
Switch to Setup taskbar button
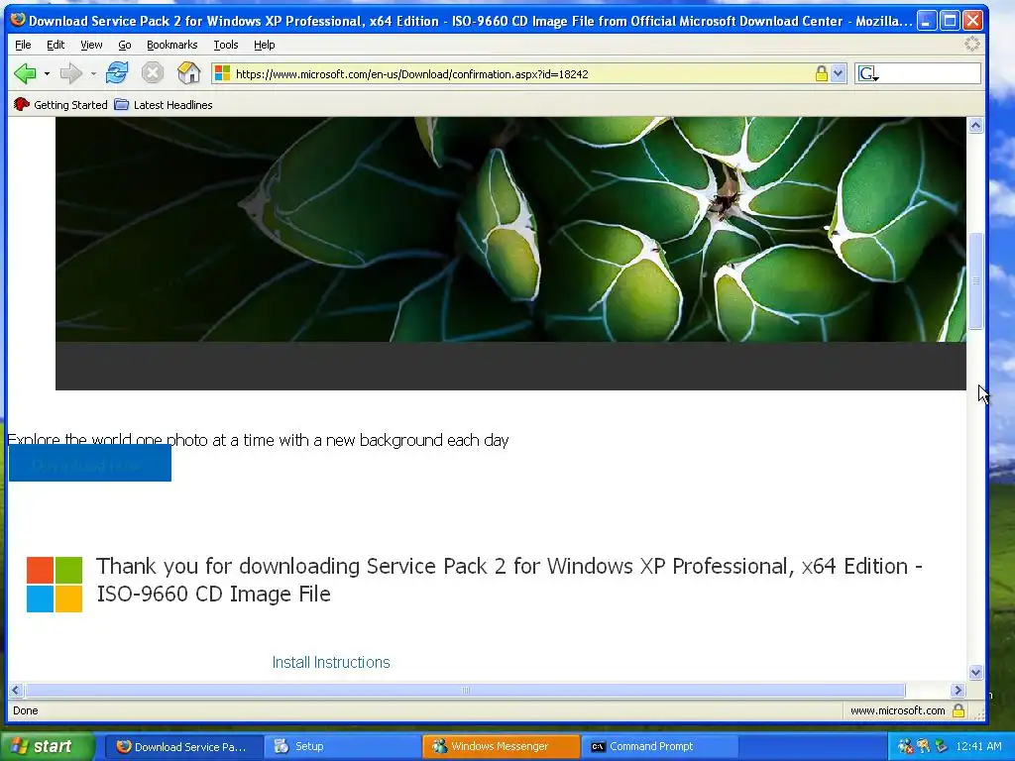(344, 747)
